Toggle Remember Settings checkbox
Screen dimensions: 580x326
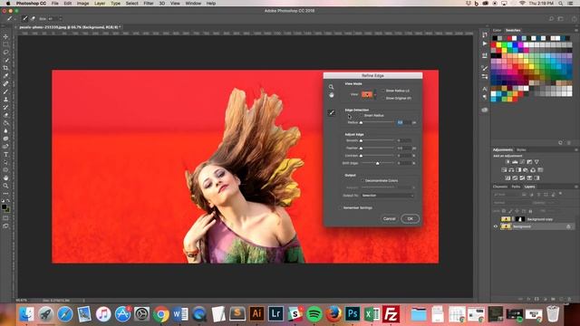(x=341, y=207)
